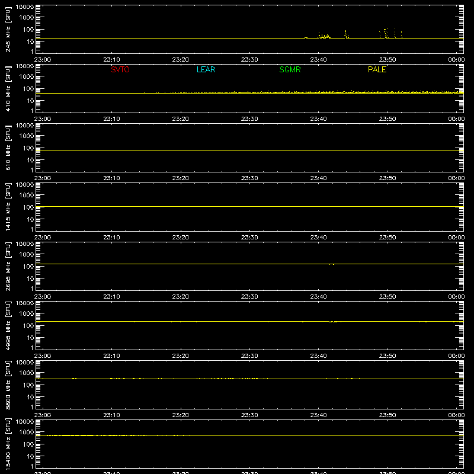The width and height of the screenshot is (474, 474).
Task: Select the 245 MHz [SFU] axis label
Action: click(8, 29)
